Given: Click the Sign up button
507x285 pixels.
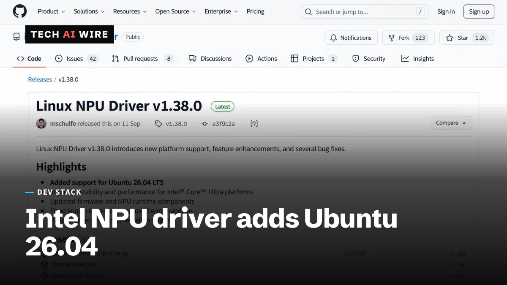Looking at the screenshot, I should pos(479,12).
